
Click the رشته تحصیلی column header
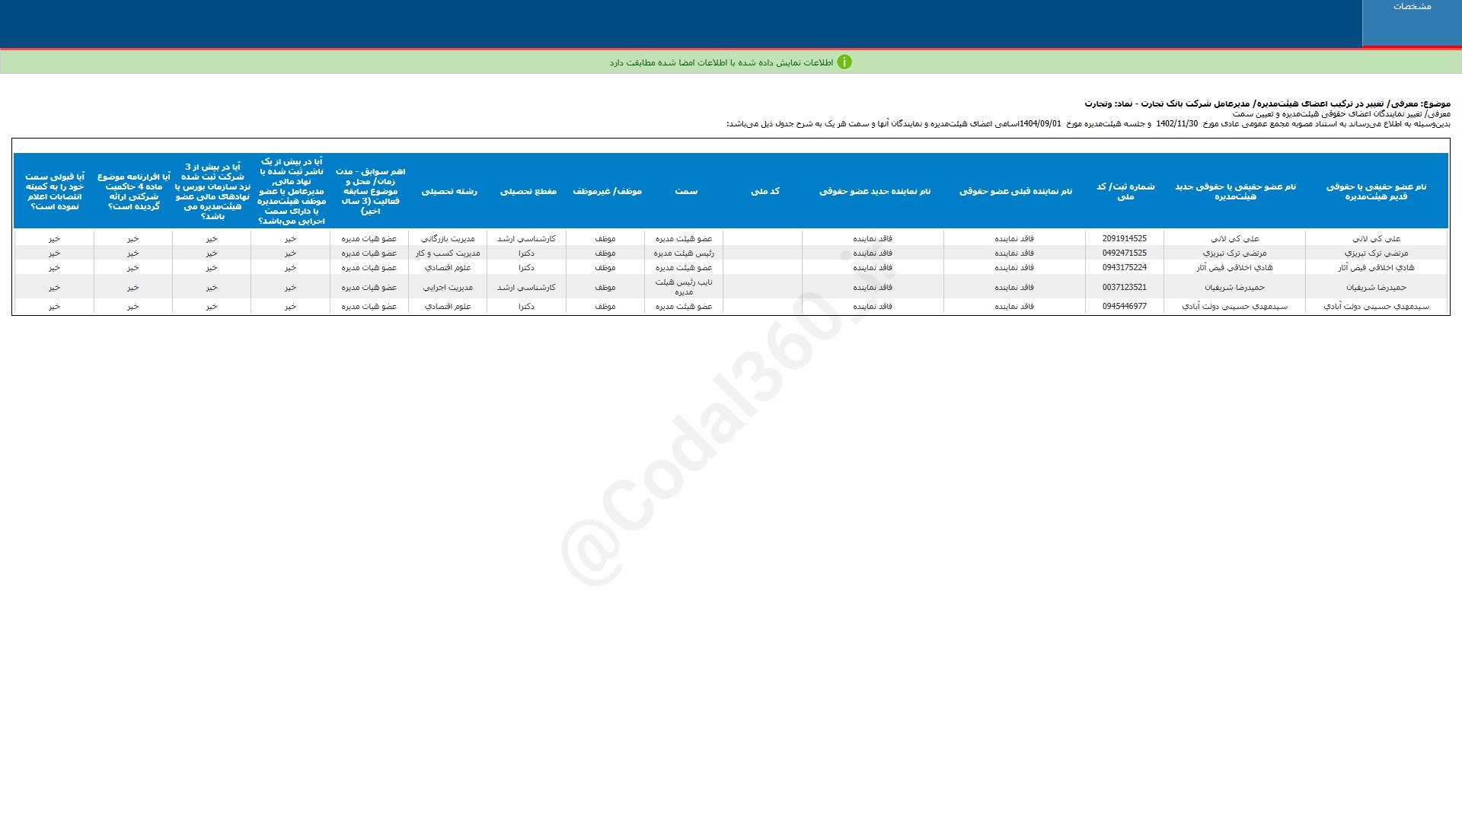pos(449,192)
